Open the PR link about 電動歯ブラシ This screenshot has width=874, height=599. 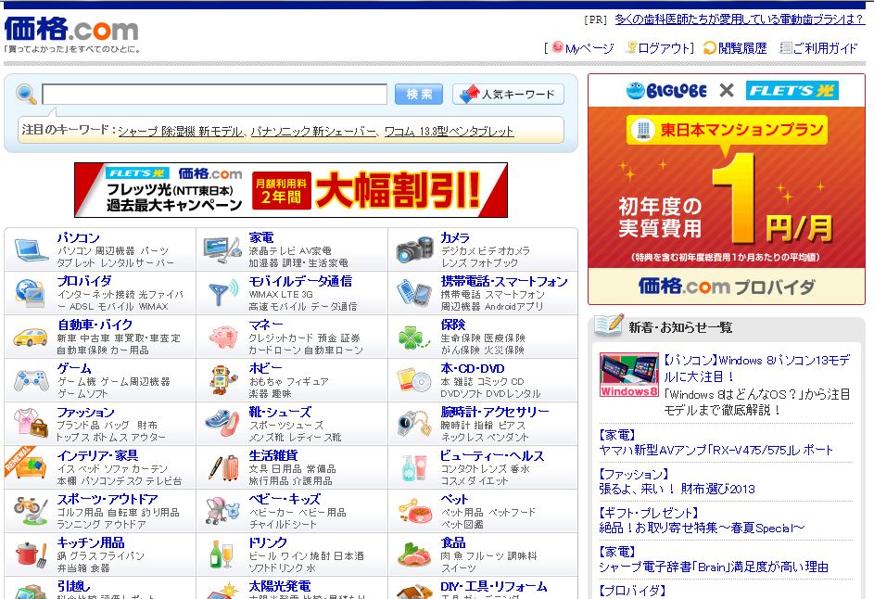click(740, 19)
